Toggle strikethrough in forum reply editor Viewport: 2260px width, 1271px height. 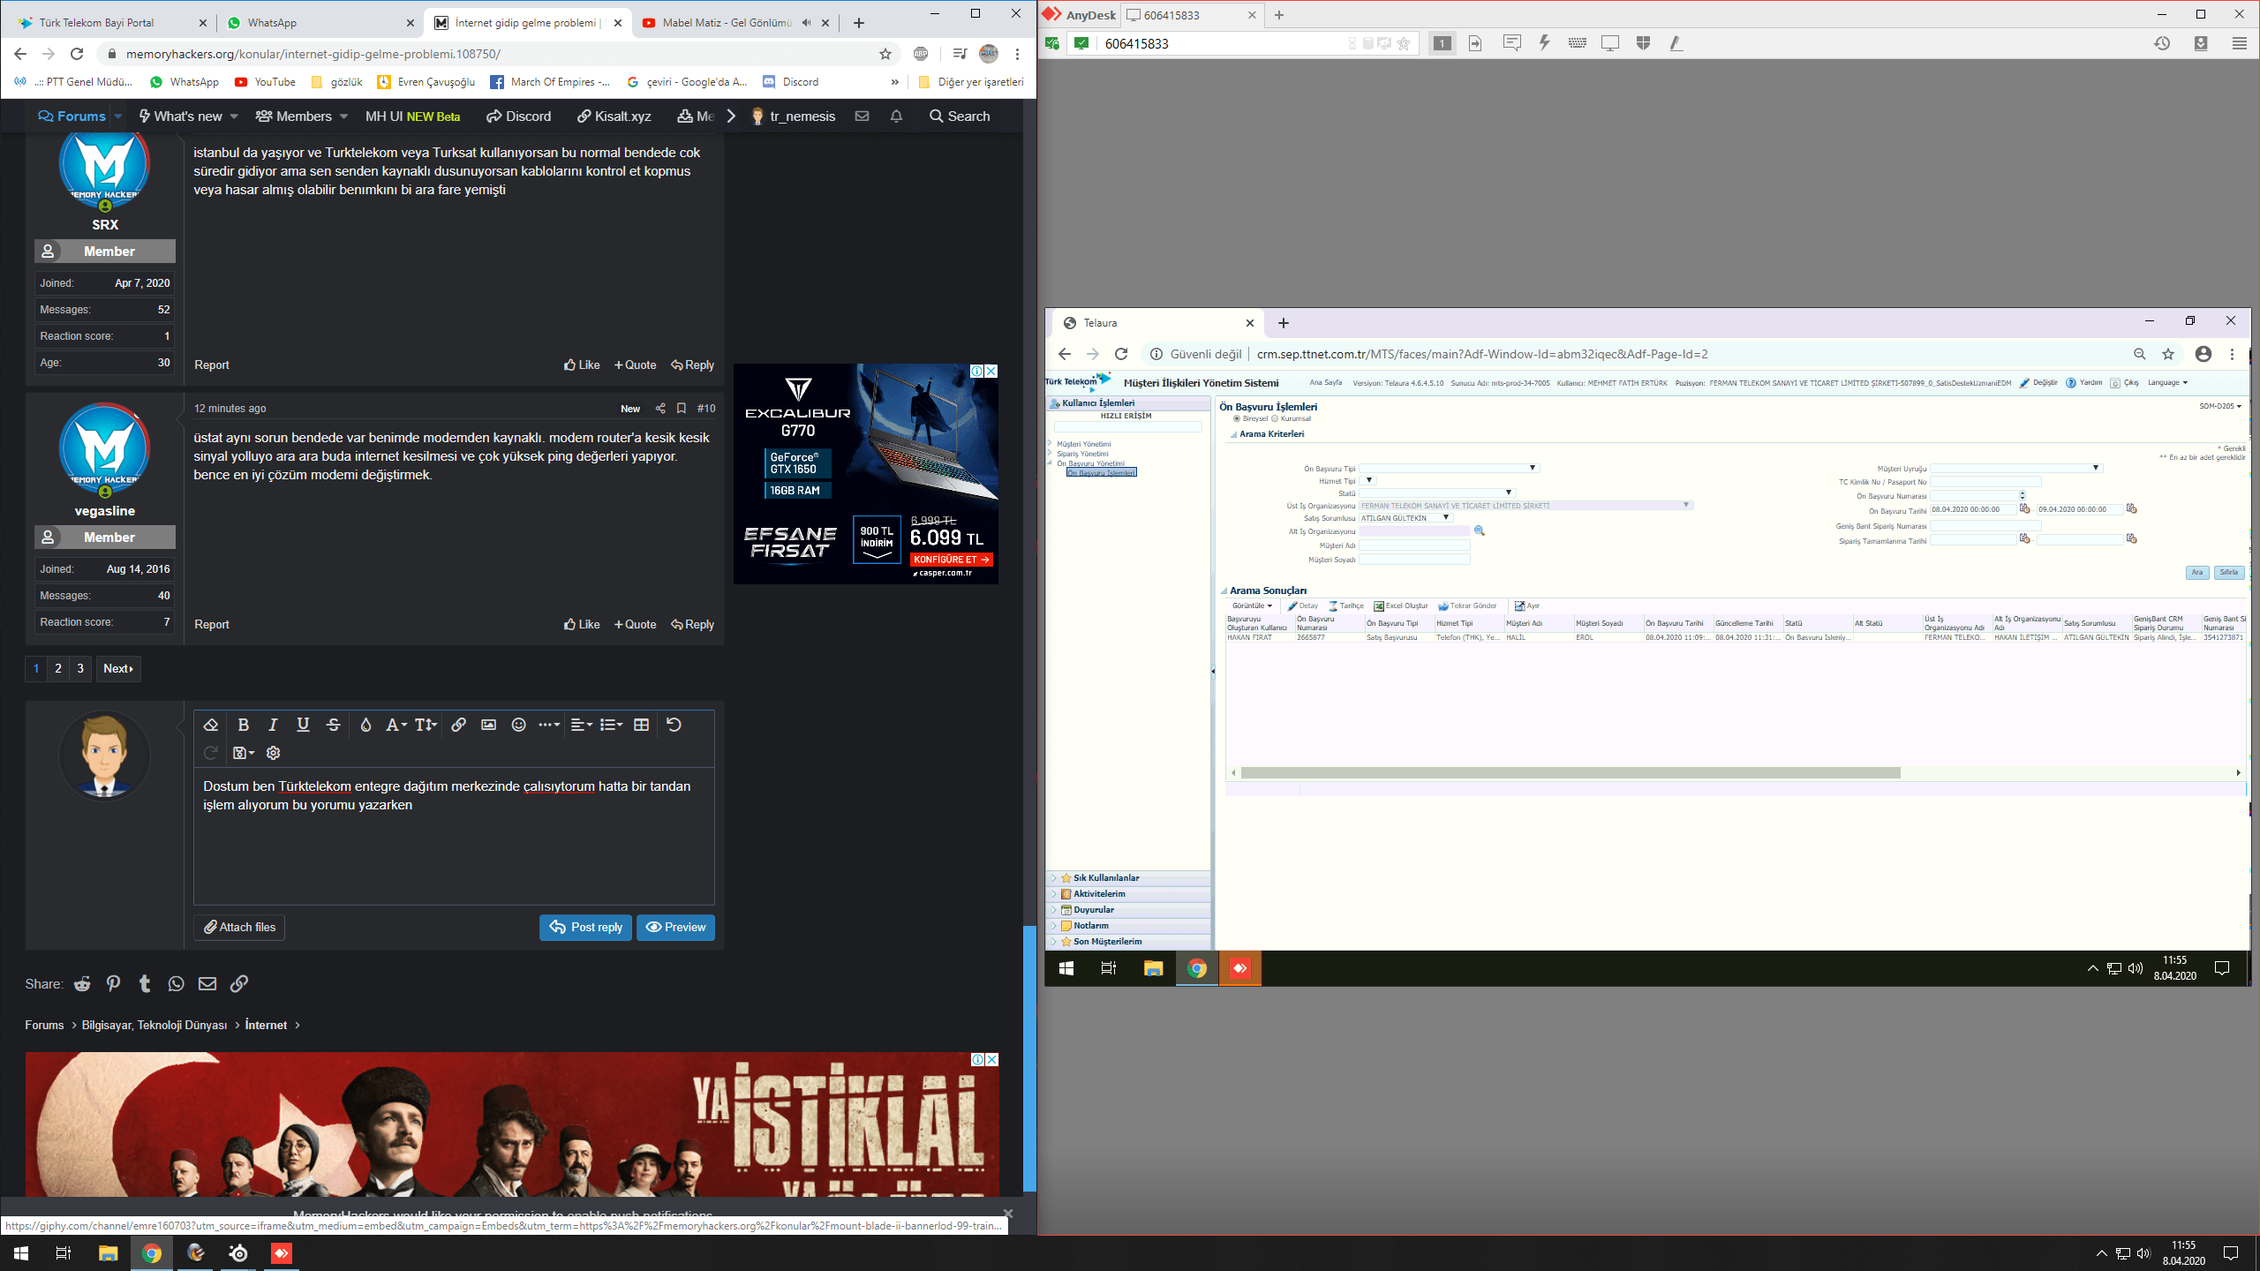[333, 725]
